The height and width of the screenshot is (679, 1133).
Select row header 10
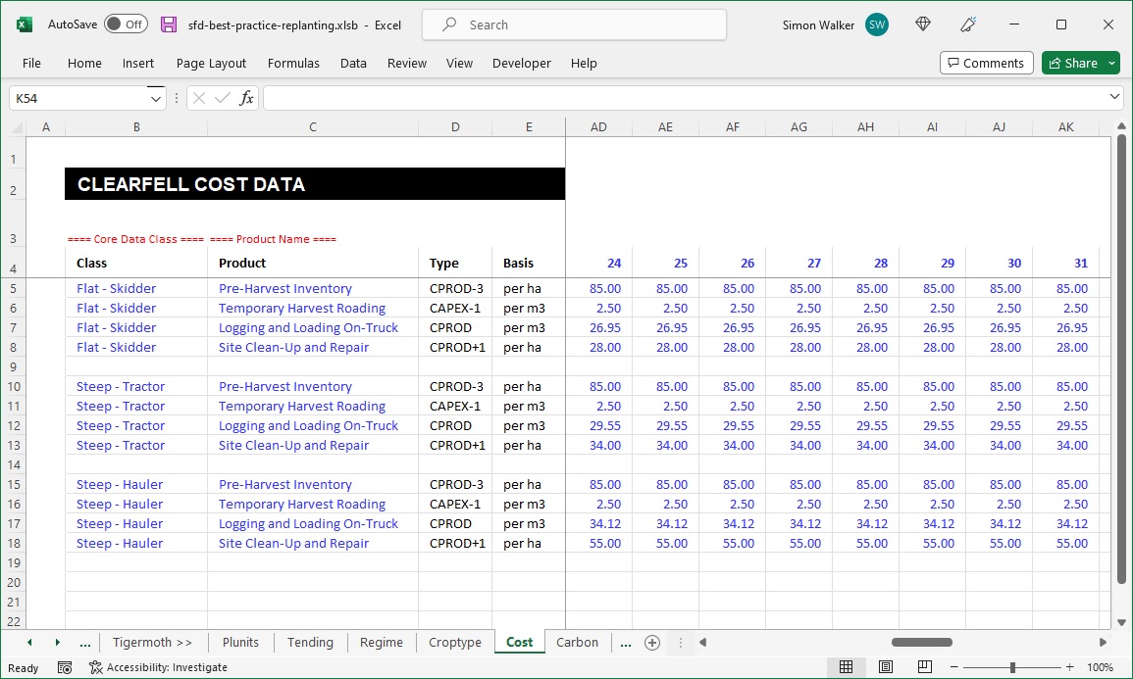tap(14, 387)
